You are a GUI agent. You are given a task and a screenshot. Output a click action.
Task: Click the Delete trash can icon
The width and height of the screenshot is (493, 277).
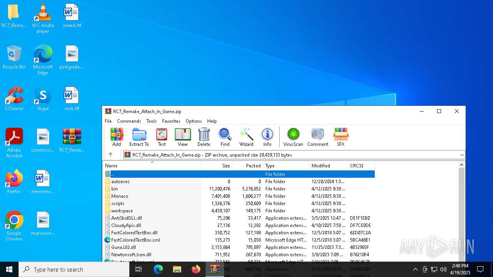[204, 137]
